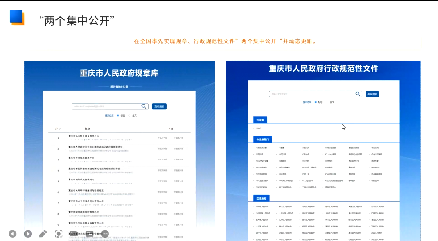Select the 全文 radio on the left page
Viewport: 438px width, 241px height.
coord(129,116)
